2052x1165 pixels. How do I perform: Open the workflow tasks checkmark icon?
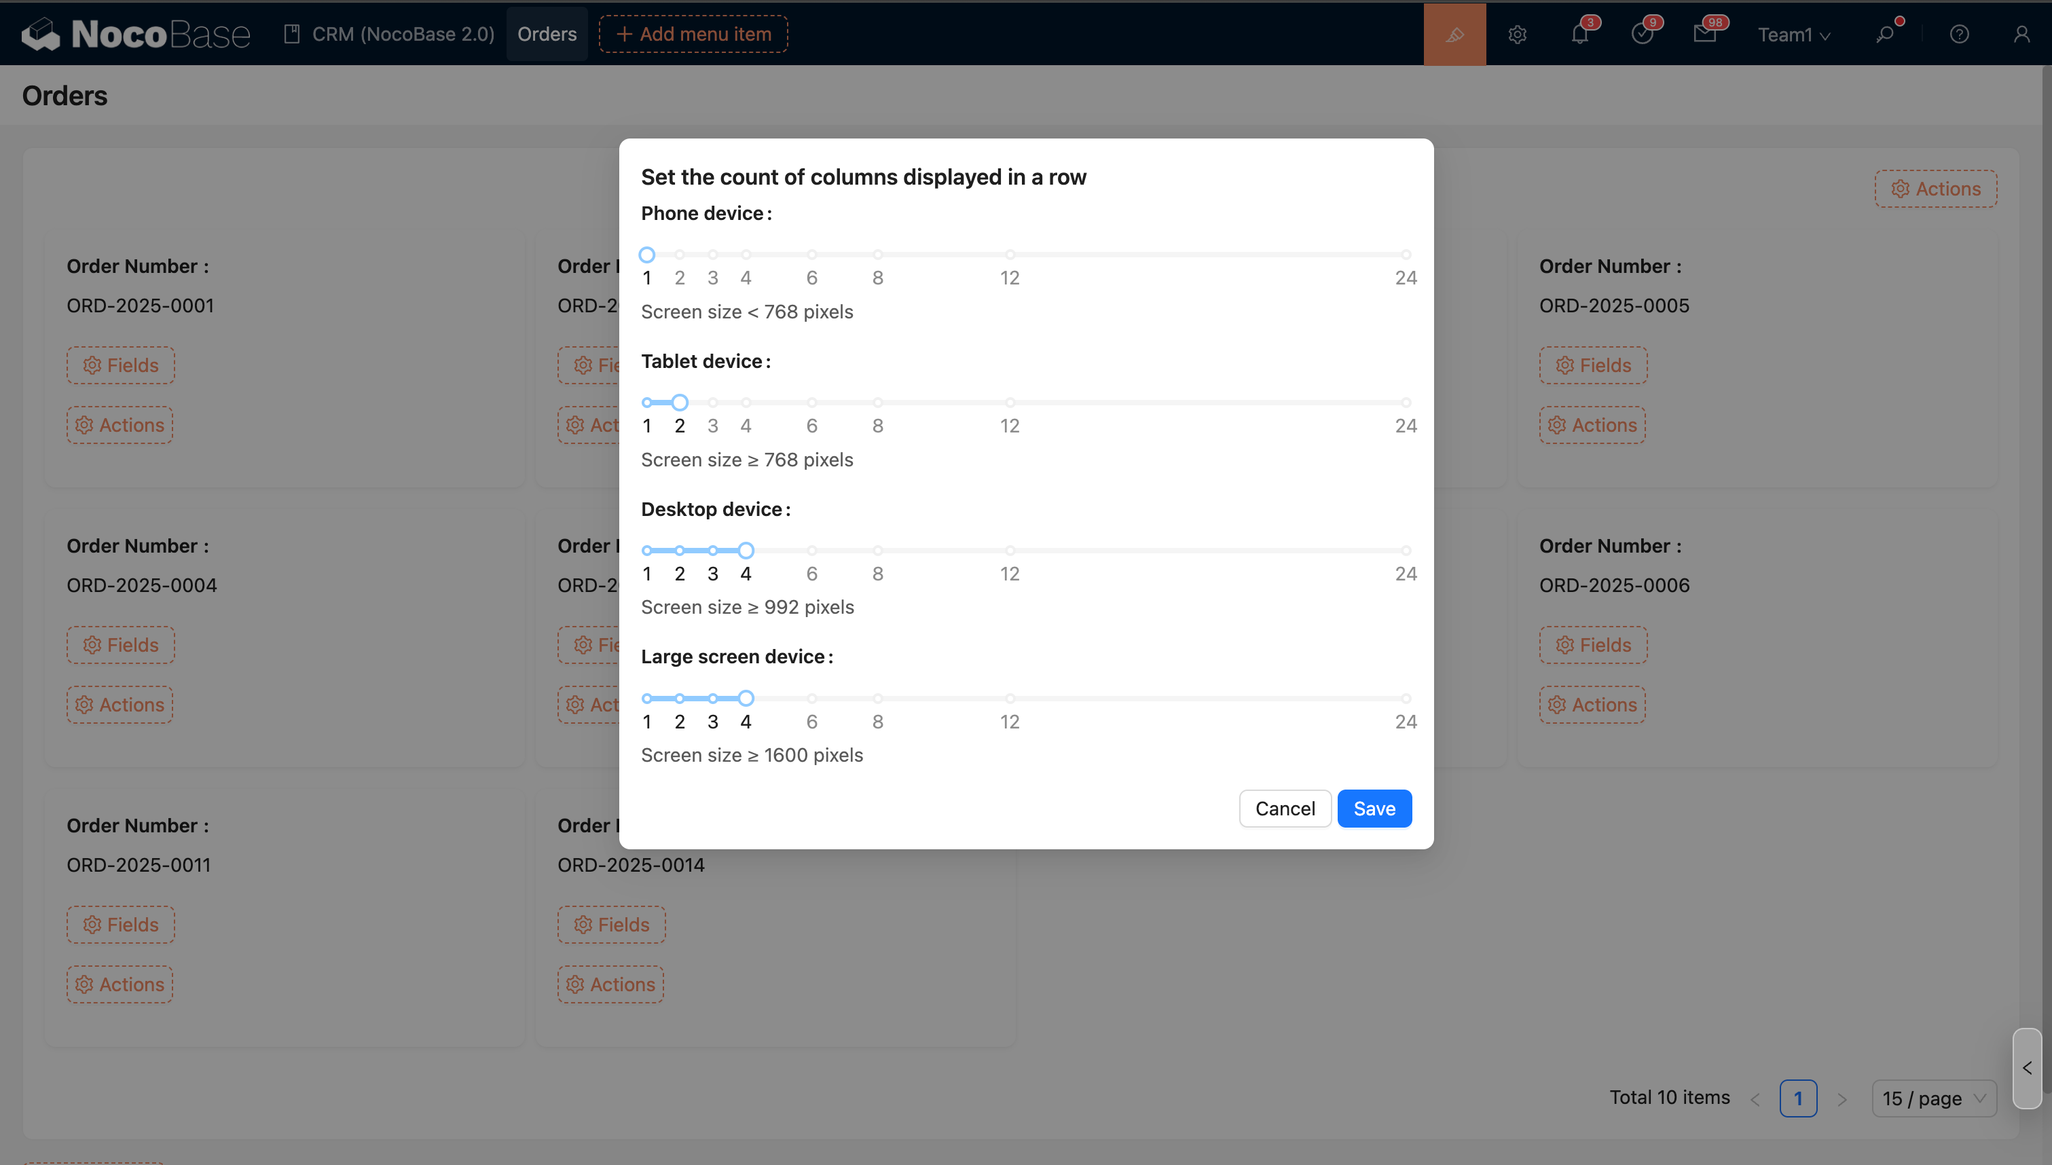(1642, 35)
